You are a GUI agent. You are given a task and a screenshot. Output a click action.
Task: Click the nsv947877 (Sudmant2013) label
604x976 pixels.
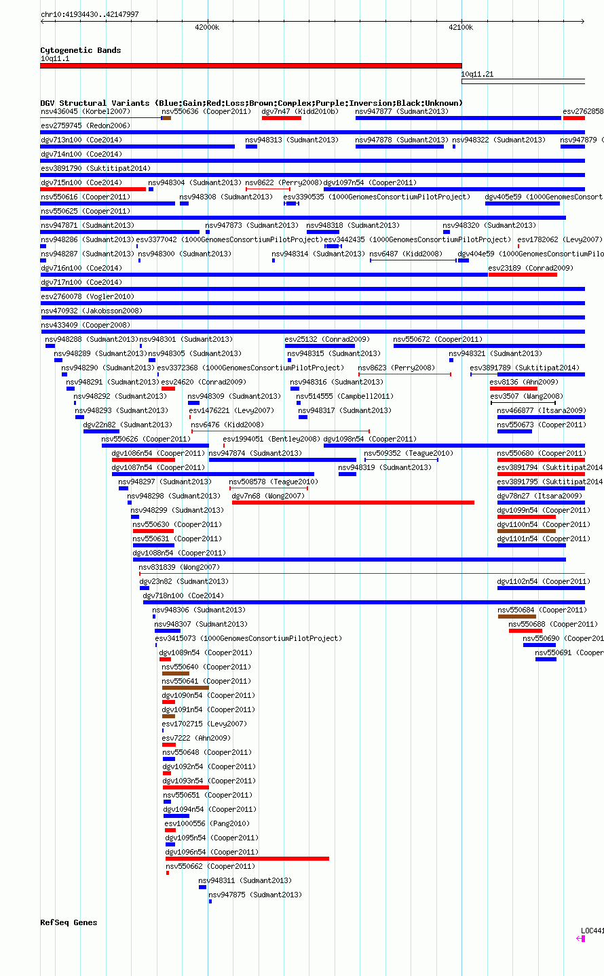tap(402, 111)
